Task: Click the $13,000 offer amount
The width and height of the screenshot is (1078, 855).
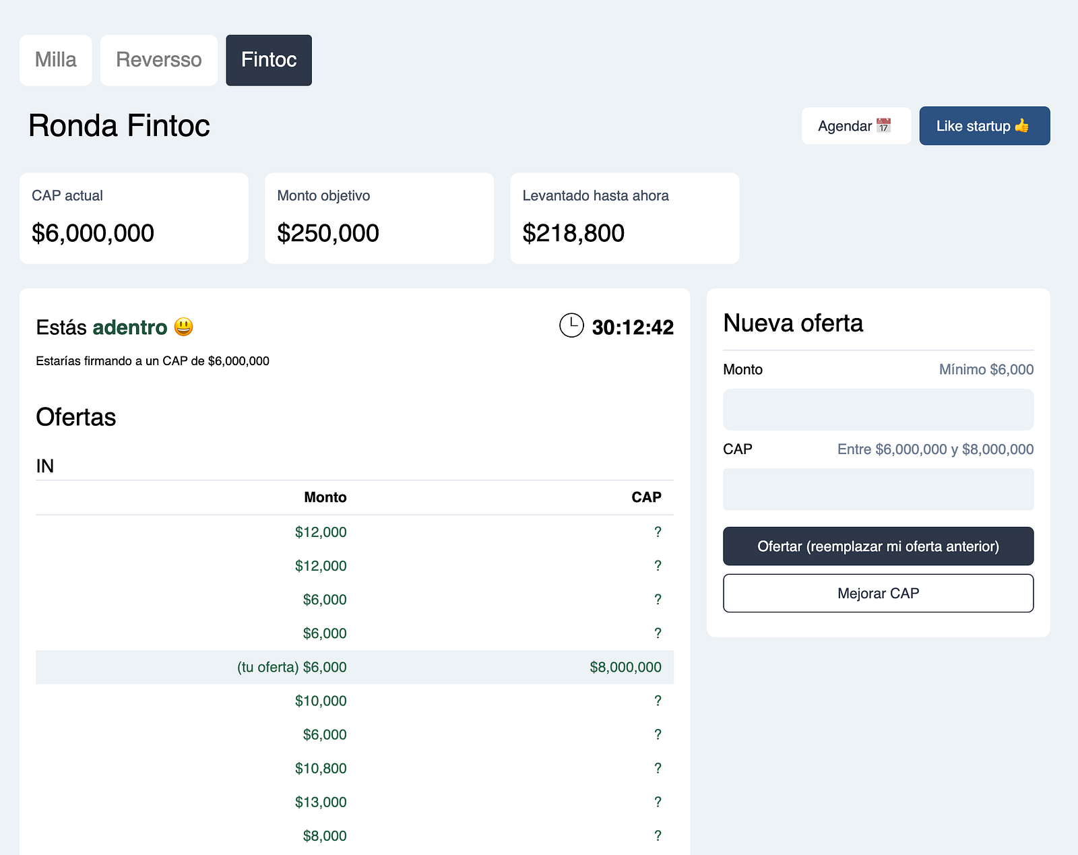Action: tap(321, 802)
